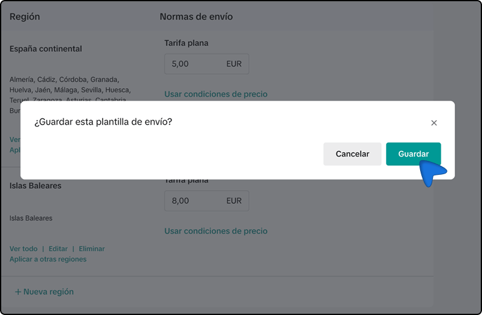Select the 8,00 flat rate field
This screenshot has height=315, width=482.
tap(206, 201)
